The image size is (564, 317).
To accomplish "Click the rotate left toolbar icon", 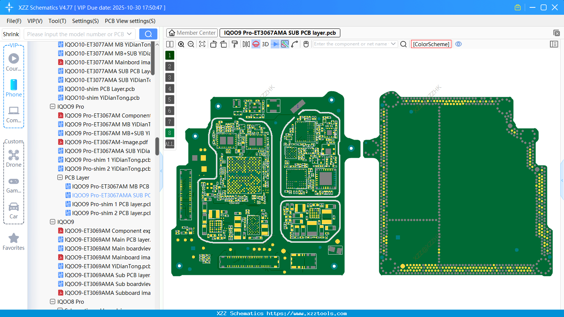I will [x=214, y=44].
